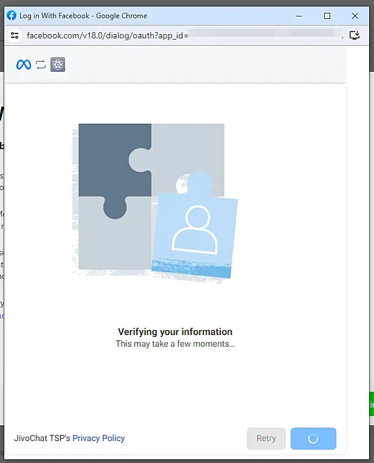This screenshot has height=463, width=374.
Task: Click the Retry button
Action: [x=266, y=438]
